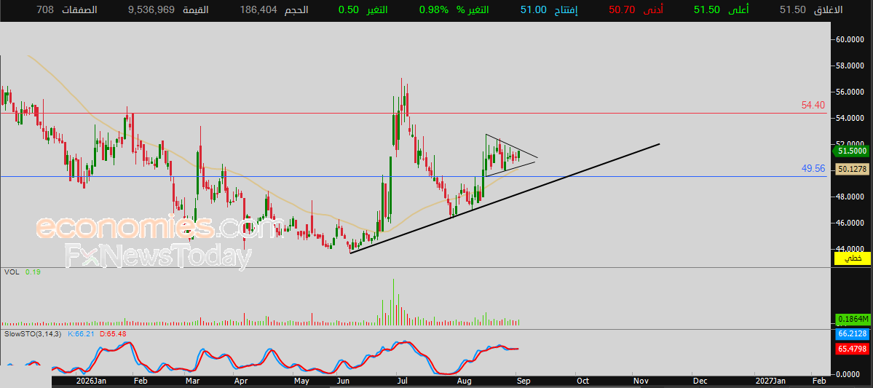Click the الحجم volume value 186,404

pyautogui.click(x=258, y=10)
